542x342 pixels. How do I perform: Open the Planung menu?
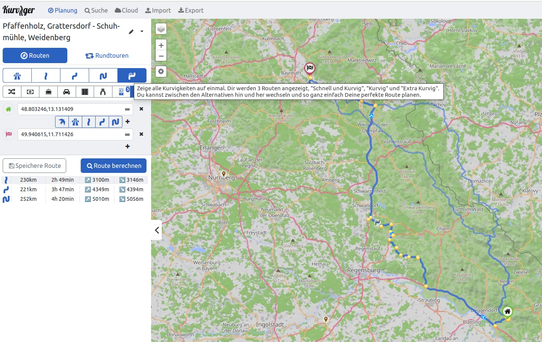(x=62, y=10)
